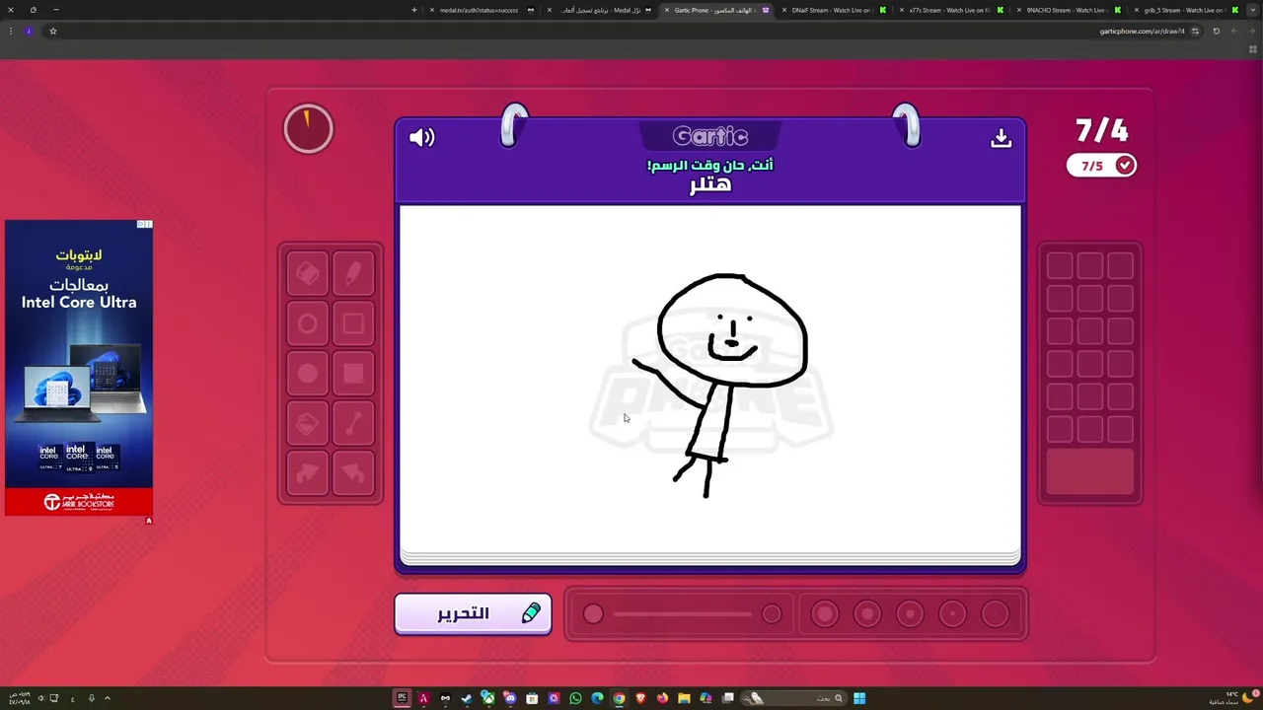1263x710 pixels.
Task: Select the fourth brush thickness circle
Action: pyautogui.click(x=952, y=614)
